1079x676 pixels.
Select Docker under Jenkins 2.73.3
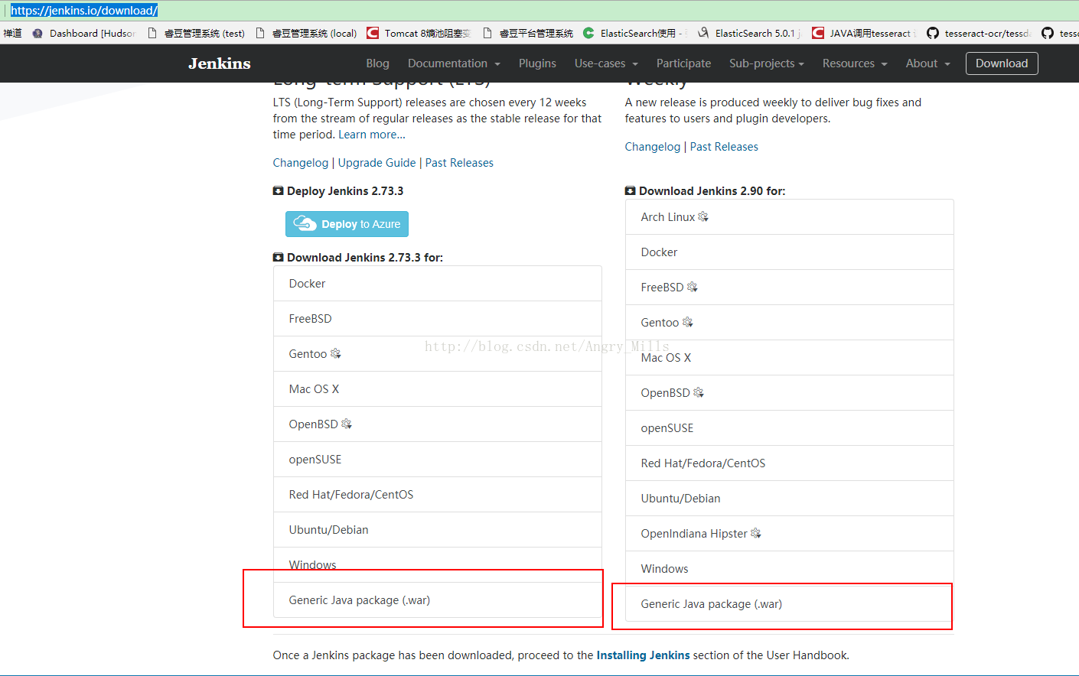(438, 284)
